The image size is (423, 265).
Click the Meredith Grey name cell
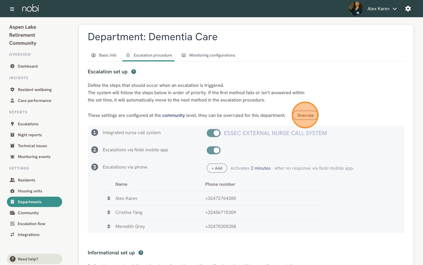[x=130, y=226]
